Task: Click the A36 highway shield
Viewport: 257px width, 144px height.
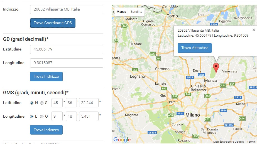Action: (x=152, y=54)
